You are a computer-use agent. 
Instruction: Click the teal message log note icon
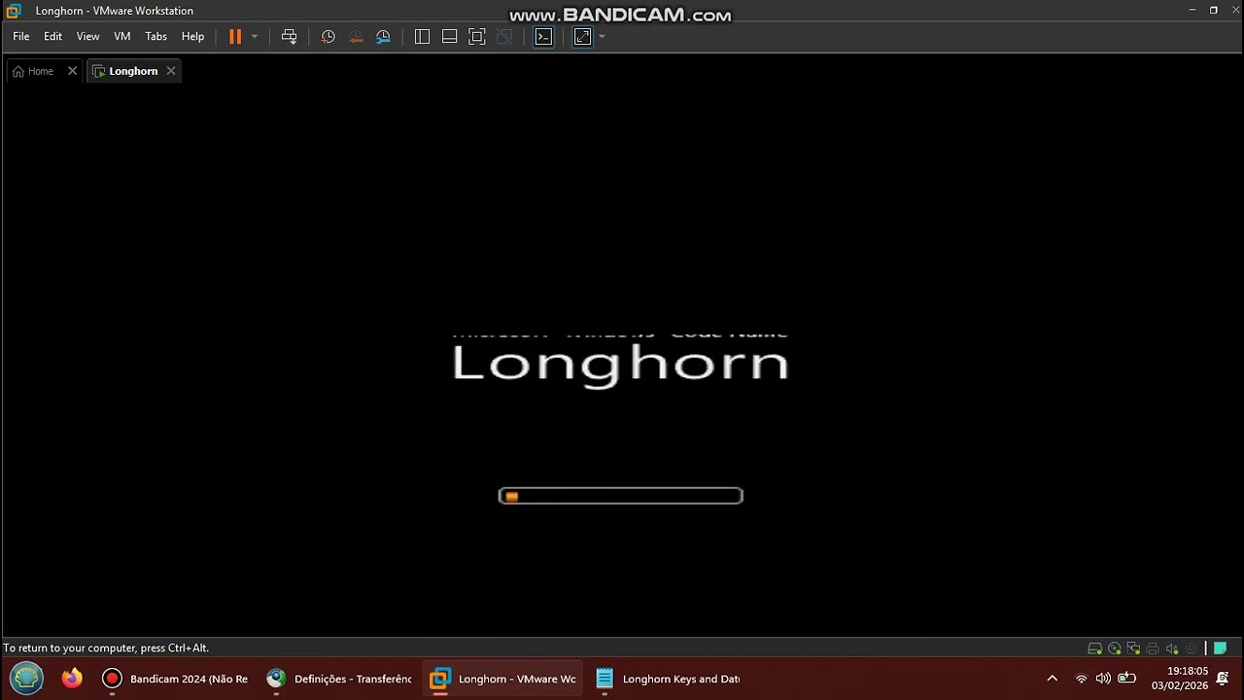pos(1220,648)
